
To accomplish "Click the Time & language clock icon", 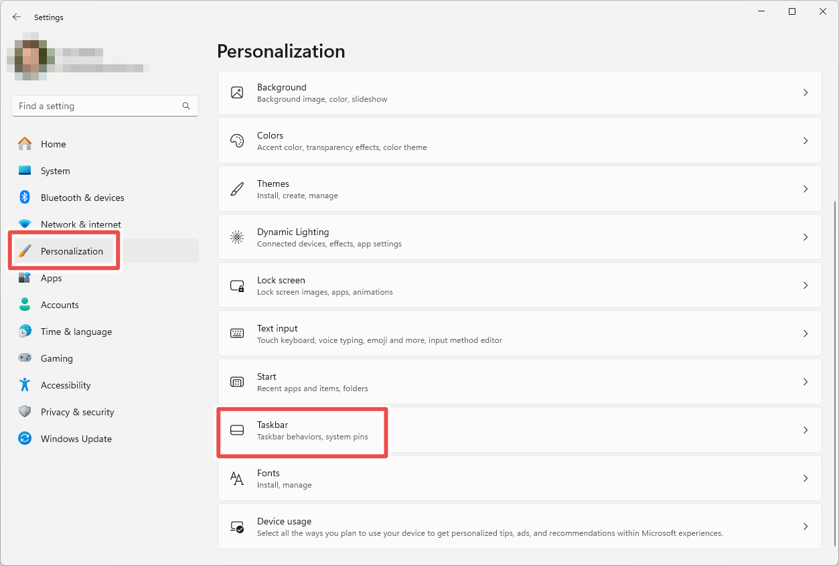I will pyautogui.click(x=25, y=331).
